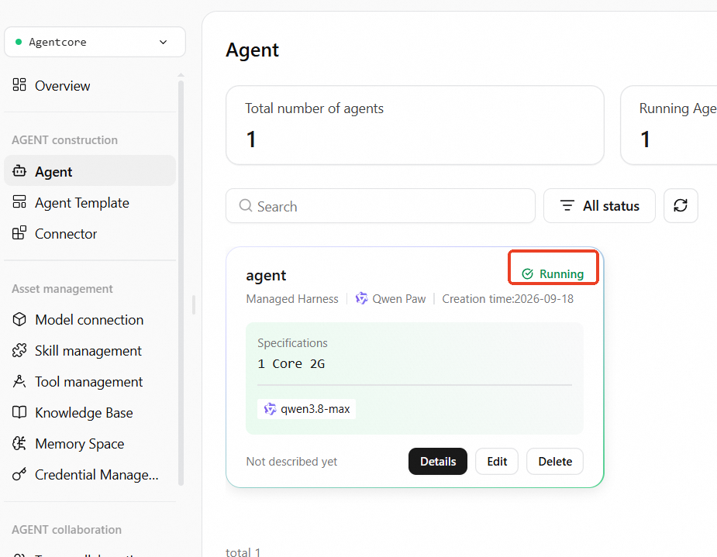Click the Agent robot icon in sidebar

pos(19,171)
